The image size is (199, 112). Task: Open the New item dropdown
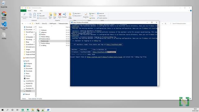[x=77, y=13]
